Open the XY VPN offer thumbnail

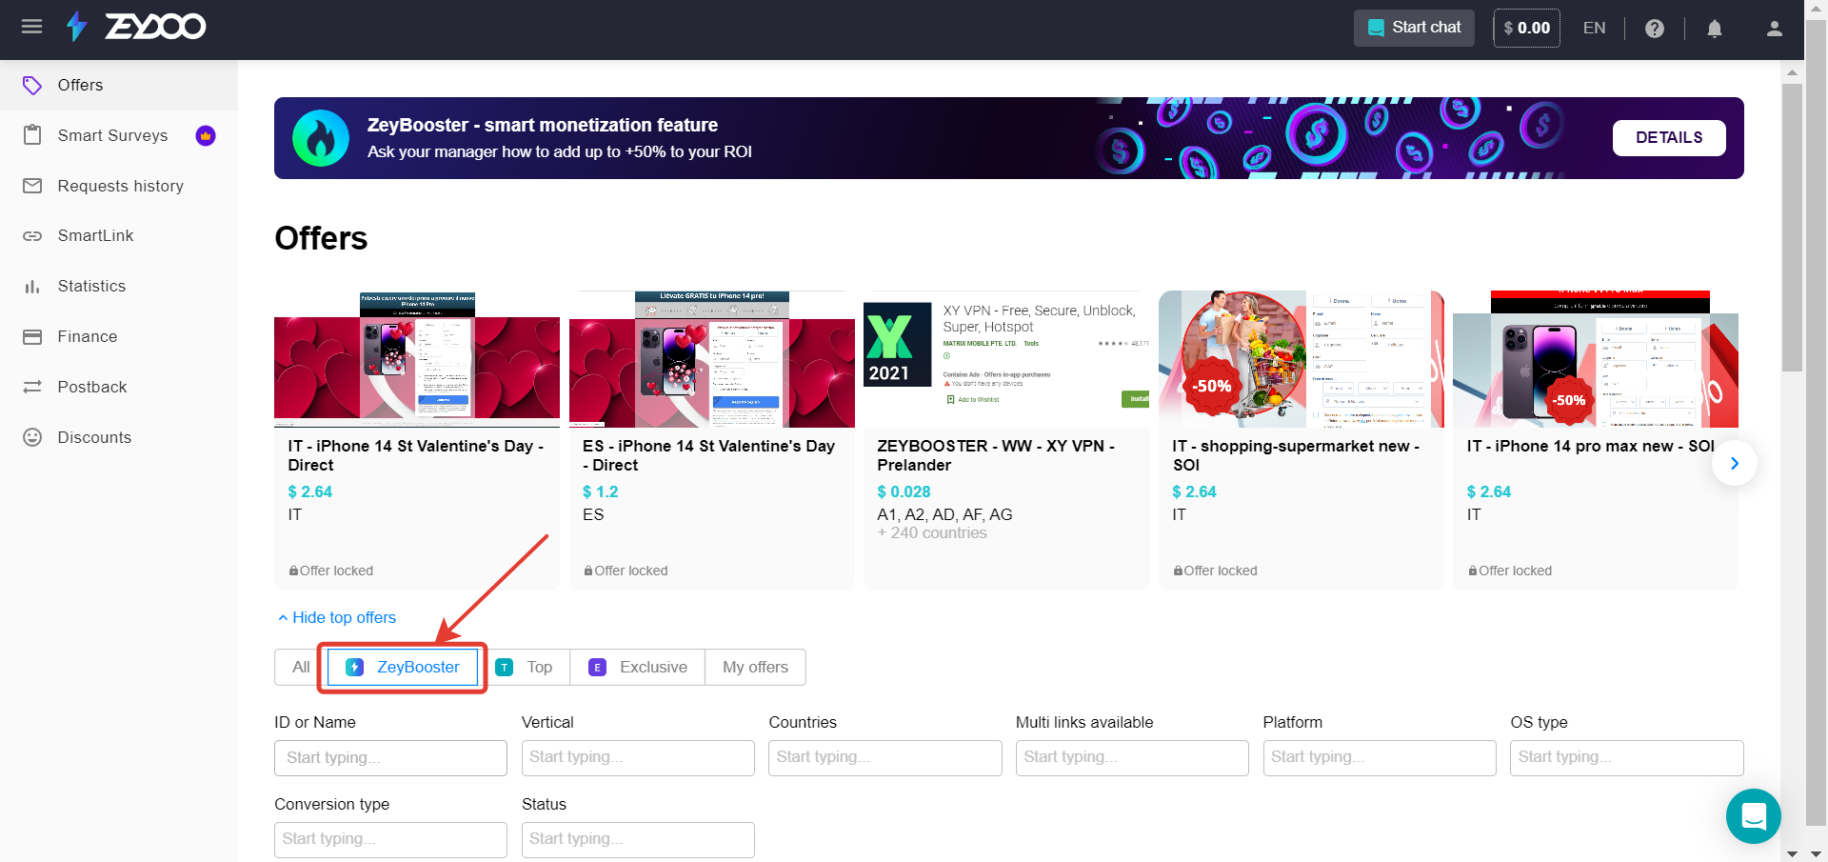1006,359
